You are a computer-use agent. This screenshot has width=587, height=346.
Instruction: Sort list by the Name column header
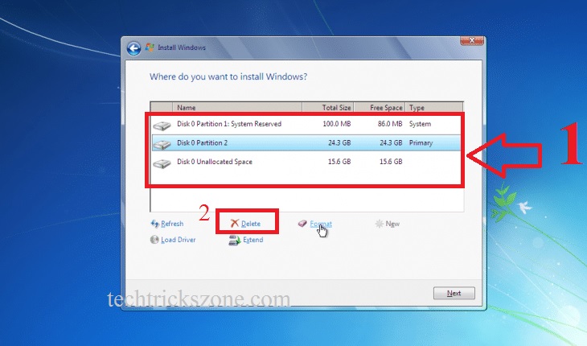click(x=237, y=107)
